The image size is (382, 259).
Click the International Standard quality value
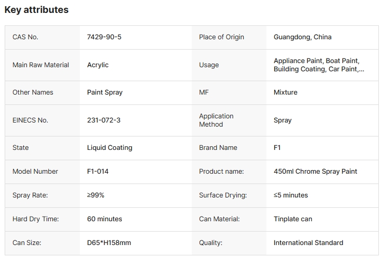(x=308, y=243)
